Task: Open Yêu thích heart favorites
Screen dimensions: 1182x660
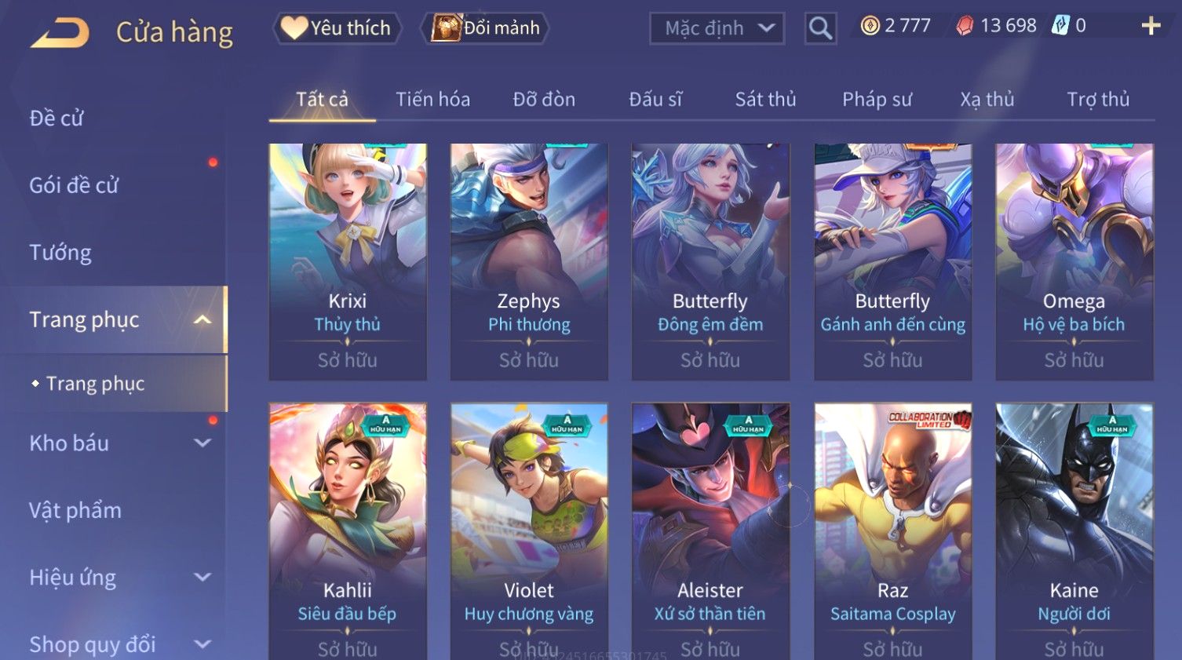Action: (337, 28)
